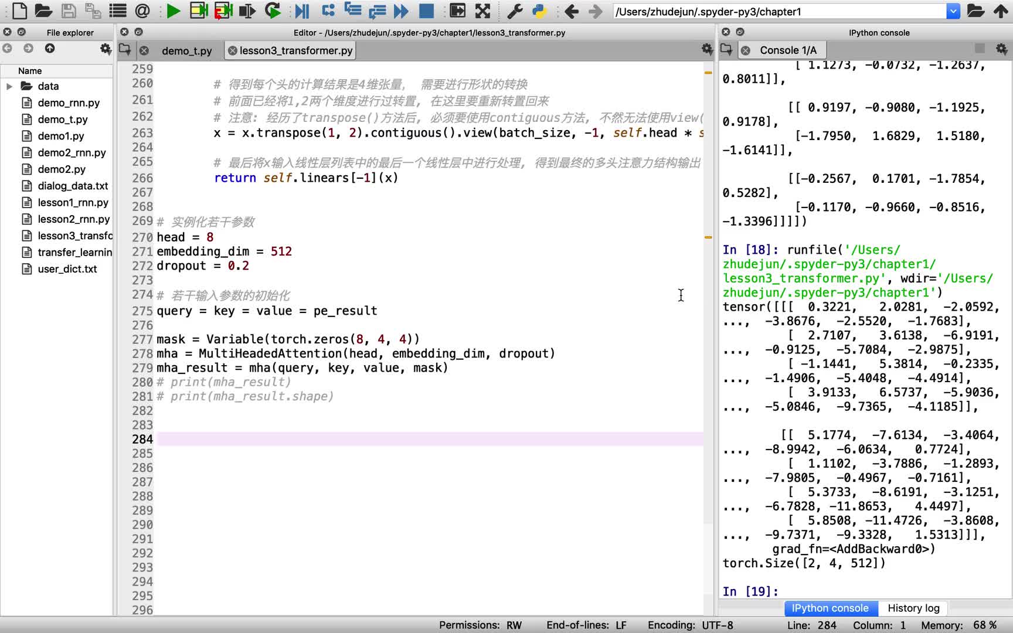Viewport: 1013px width, 633px height.
Task: Open the @ symbol finder
Action: [x=142, y=11]
